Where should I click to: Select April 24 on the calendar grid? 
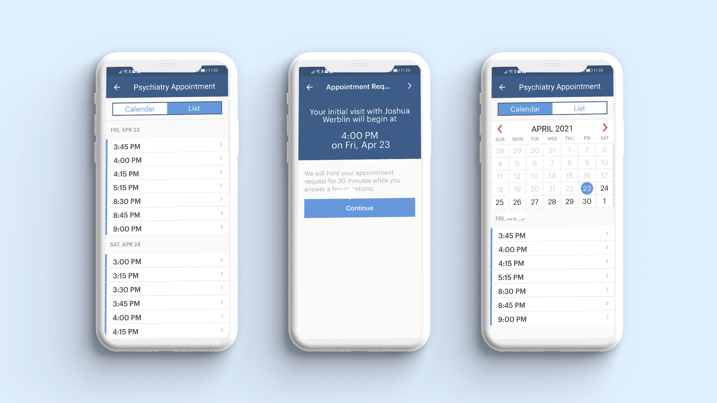coord(605,188)
